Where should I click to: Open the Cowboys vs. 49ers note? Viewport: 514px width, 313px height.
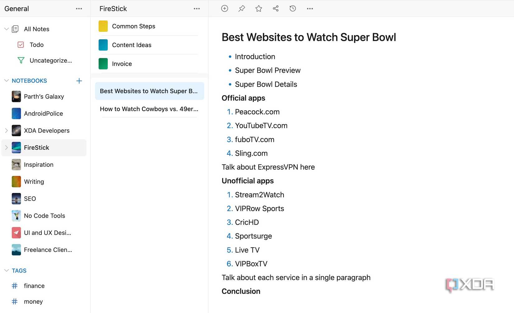(149, 109)
